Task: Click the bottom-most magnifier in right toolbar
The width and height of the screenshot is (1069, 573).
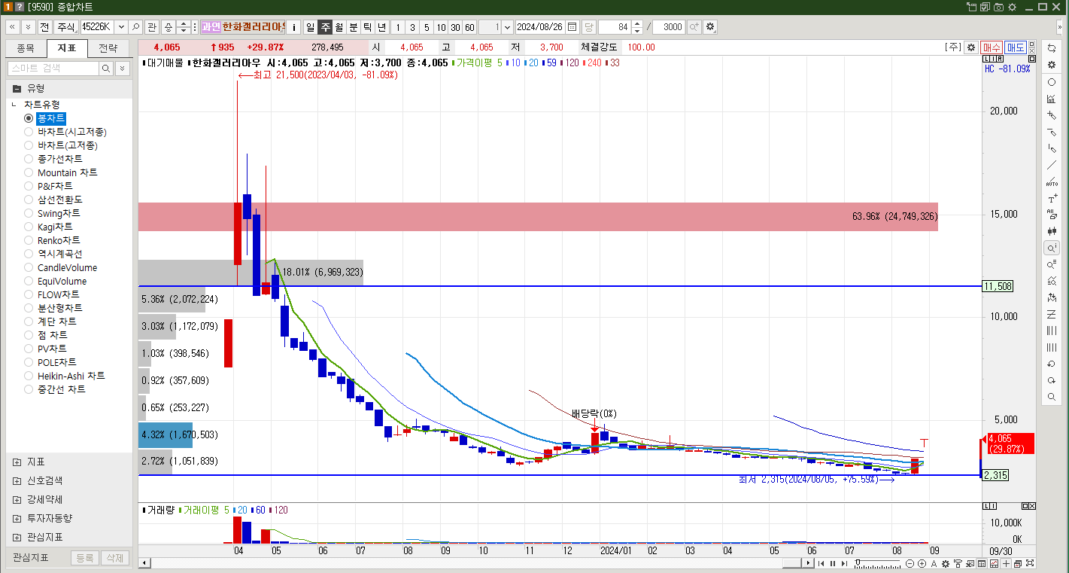Action: pyautogui.click(x=1052, y=397)
